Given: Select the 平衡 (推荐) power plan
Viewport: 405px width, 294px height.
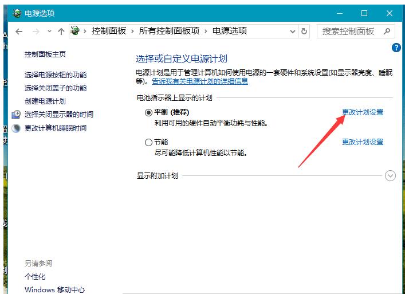Looking at the screenshot, I should coord(149,112).
